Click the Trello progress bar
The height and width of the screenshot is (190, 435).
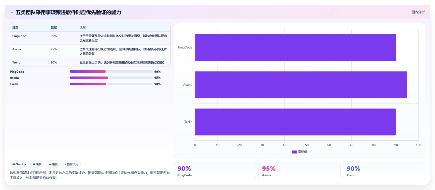(111, 84)
